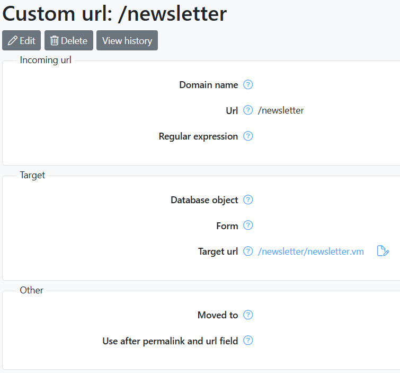Image resolution: width=400 pixels, height=373 pixels.
Task: Open help icon beside Database object
Action: click(248, 200)
